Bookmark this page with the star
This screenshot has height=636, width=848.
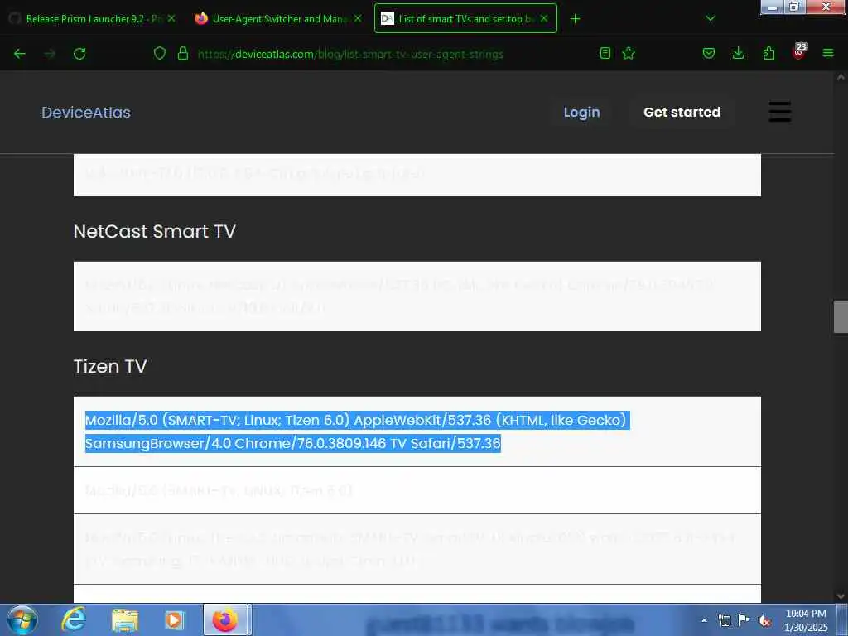pyautogui.click(x=629, y=53)
